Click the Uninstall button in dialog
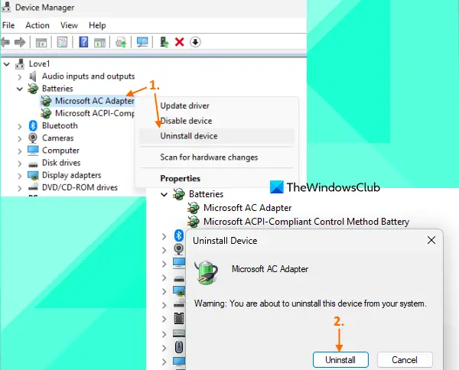This screenshot has height=370, width=459. pyautogui.click(x=340, y=360)
